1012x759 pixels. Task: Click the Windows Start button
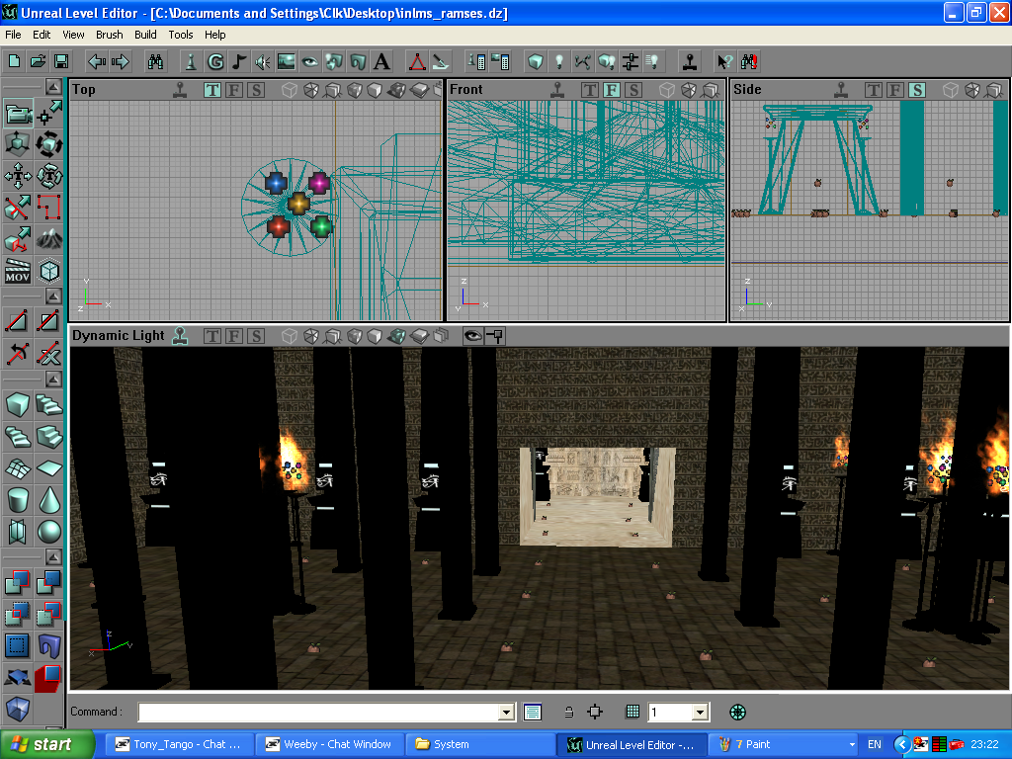[x=46, y=744]
